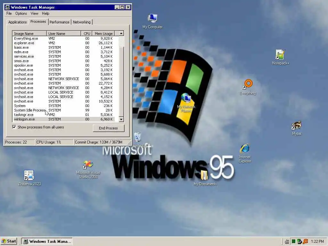Maximize the Task Manager window
The height and width of the screenshot is (246, 328).
pyautogui.click(x=122, y=7)
